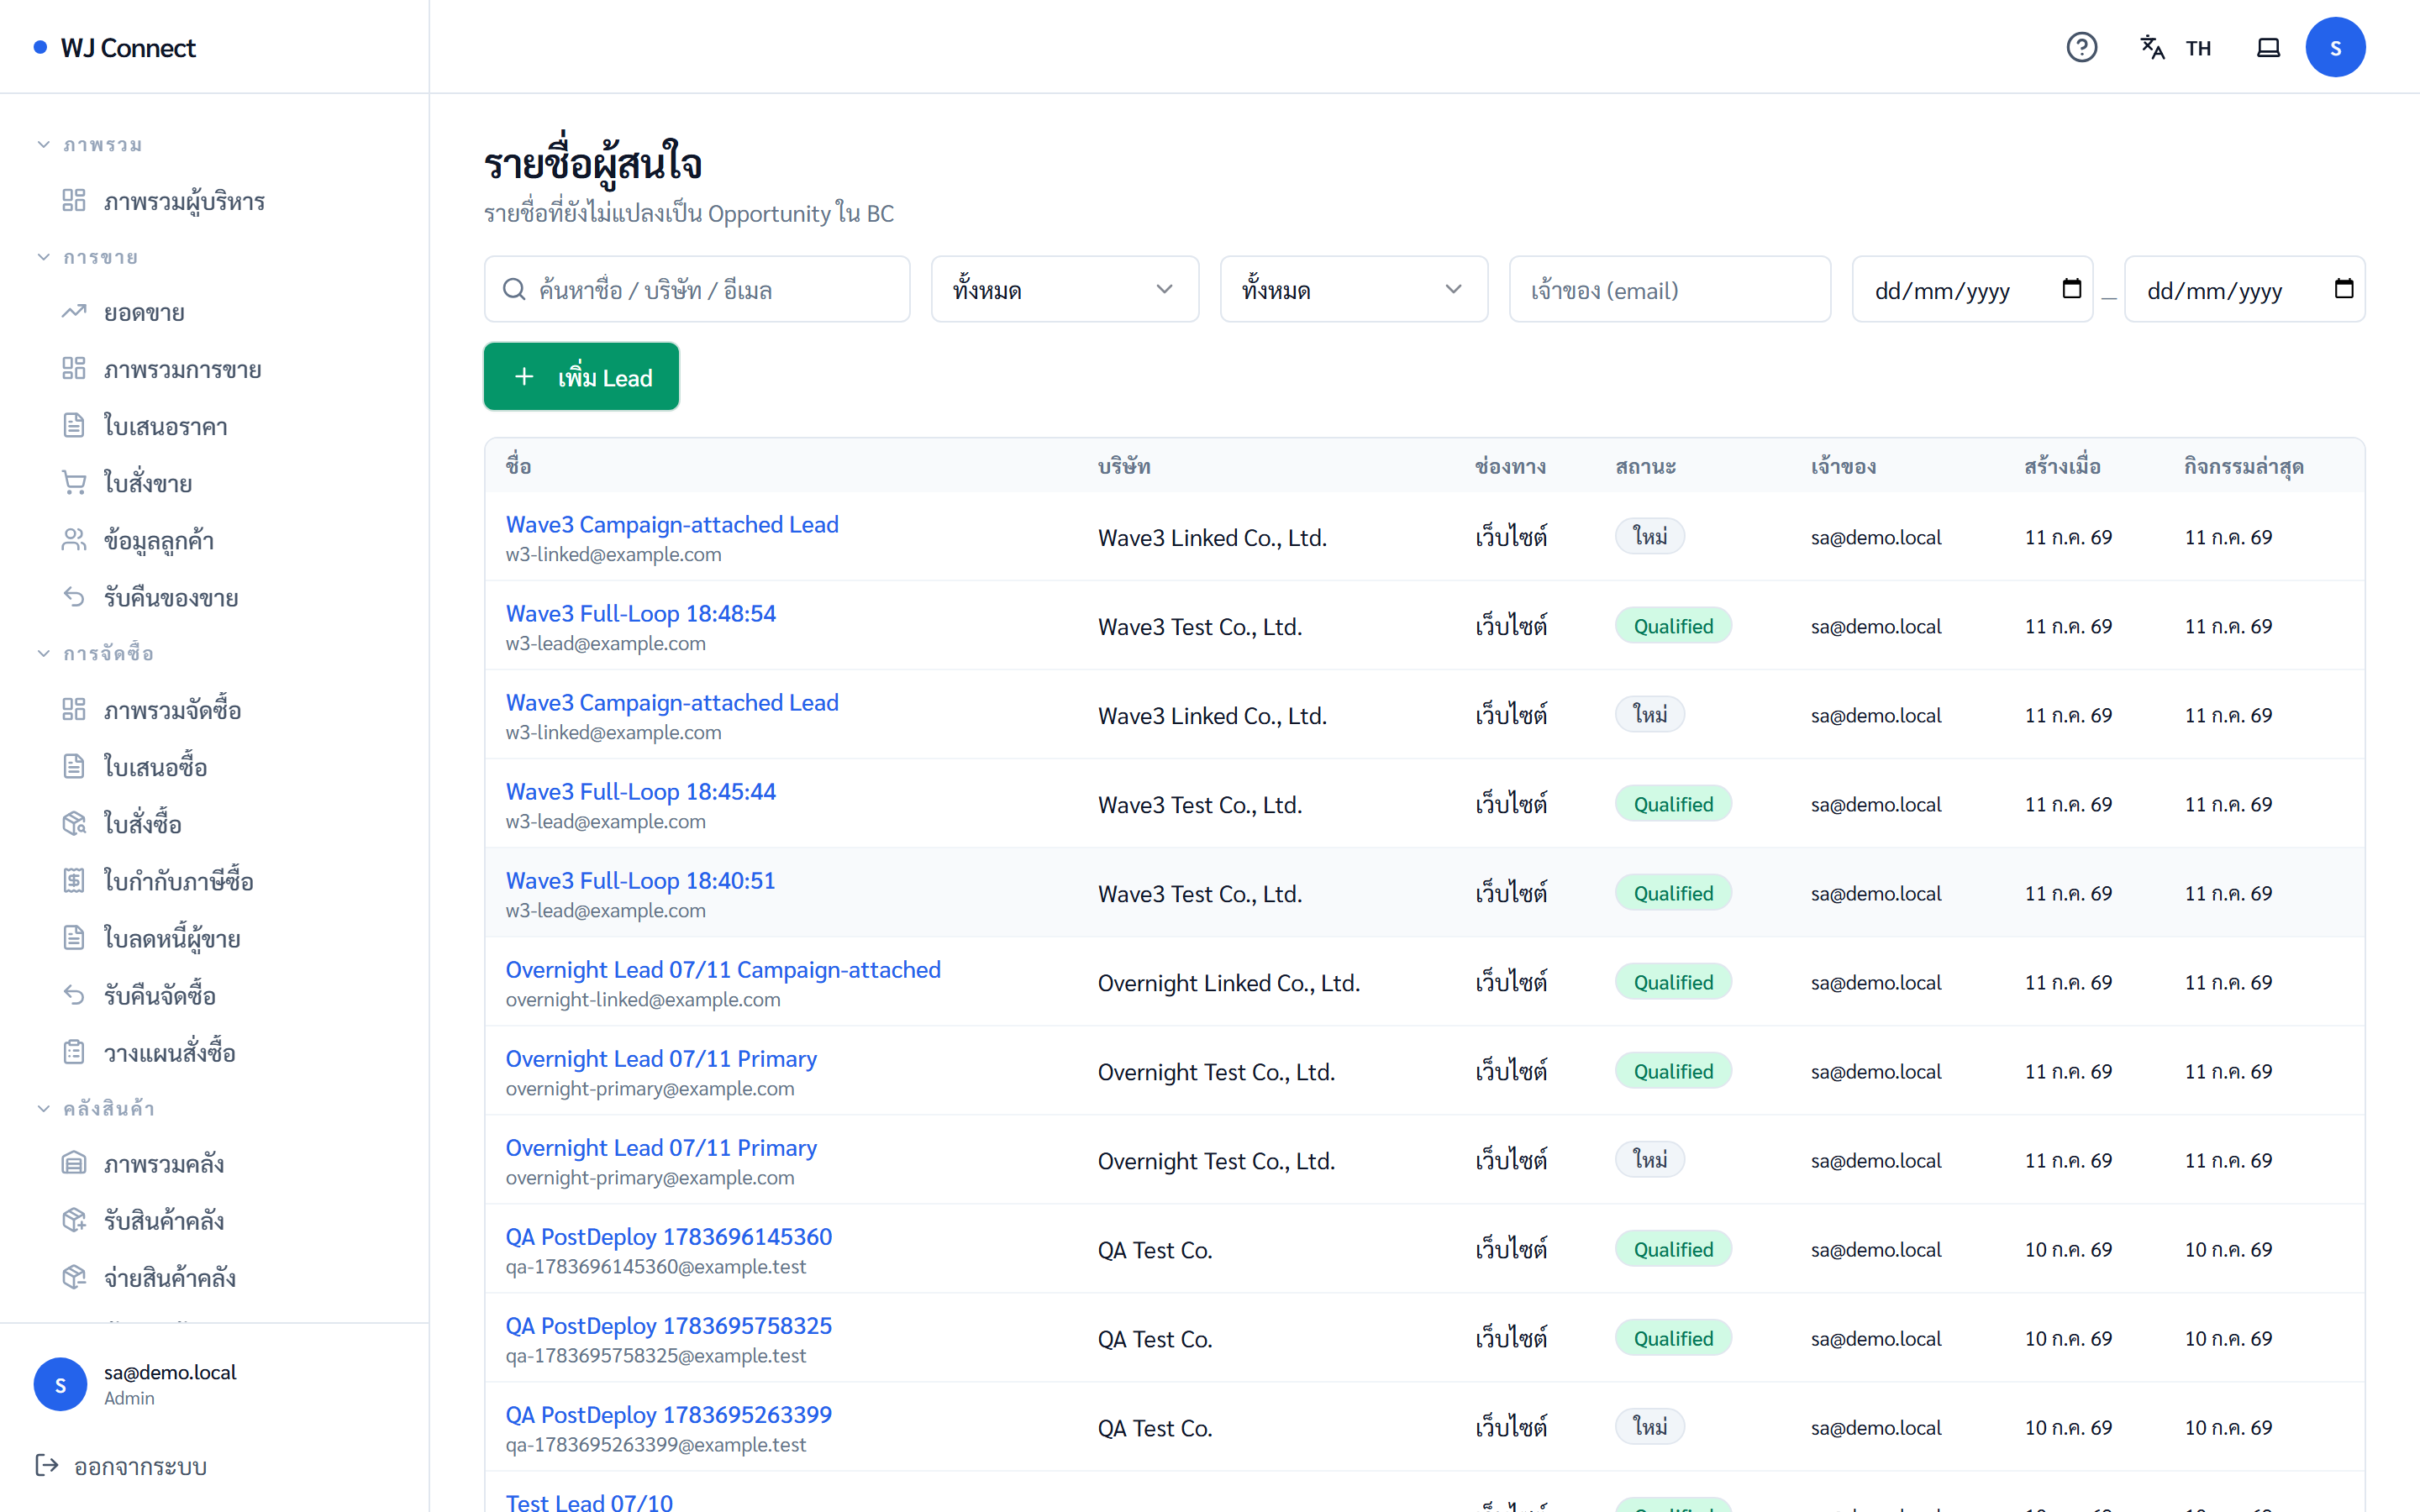
Task: Collapse the คลังสินค้า sidebar section
Action: tap(95, 1108)
